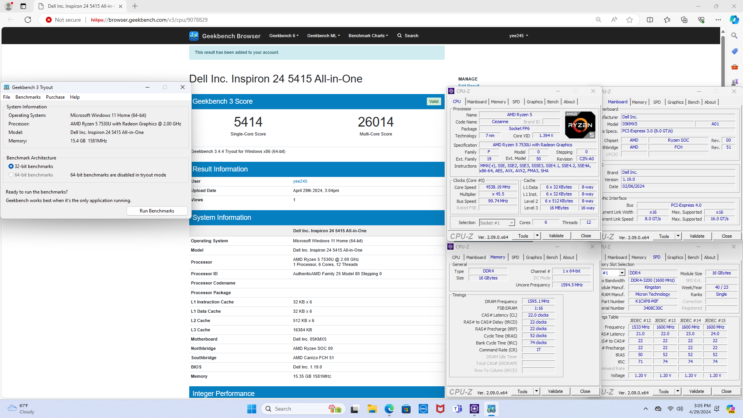Open Browser essentials heart icon

coord(701,20)
